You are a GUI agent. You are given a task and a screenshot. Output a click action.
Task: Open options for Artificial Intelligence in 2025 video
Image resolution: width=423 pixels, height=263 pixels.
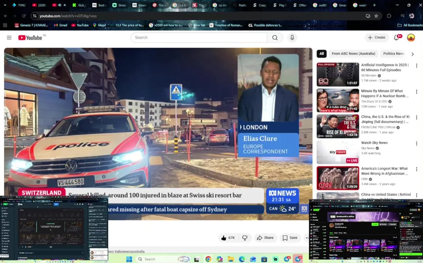pos(416,66)
